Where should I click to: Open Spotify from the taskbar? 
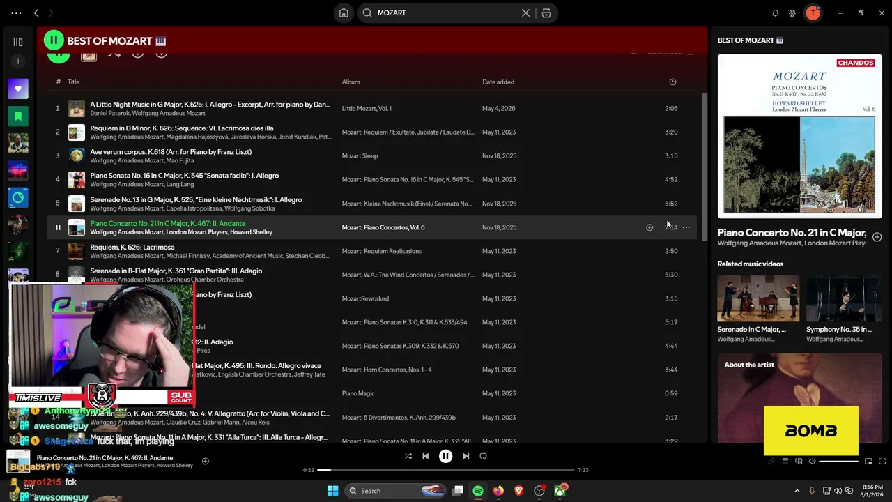point(478,491)
